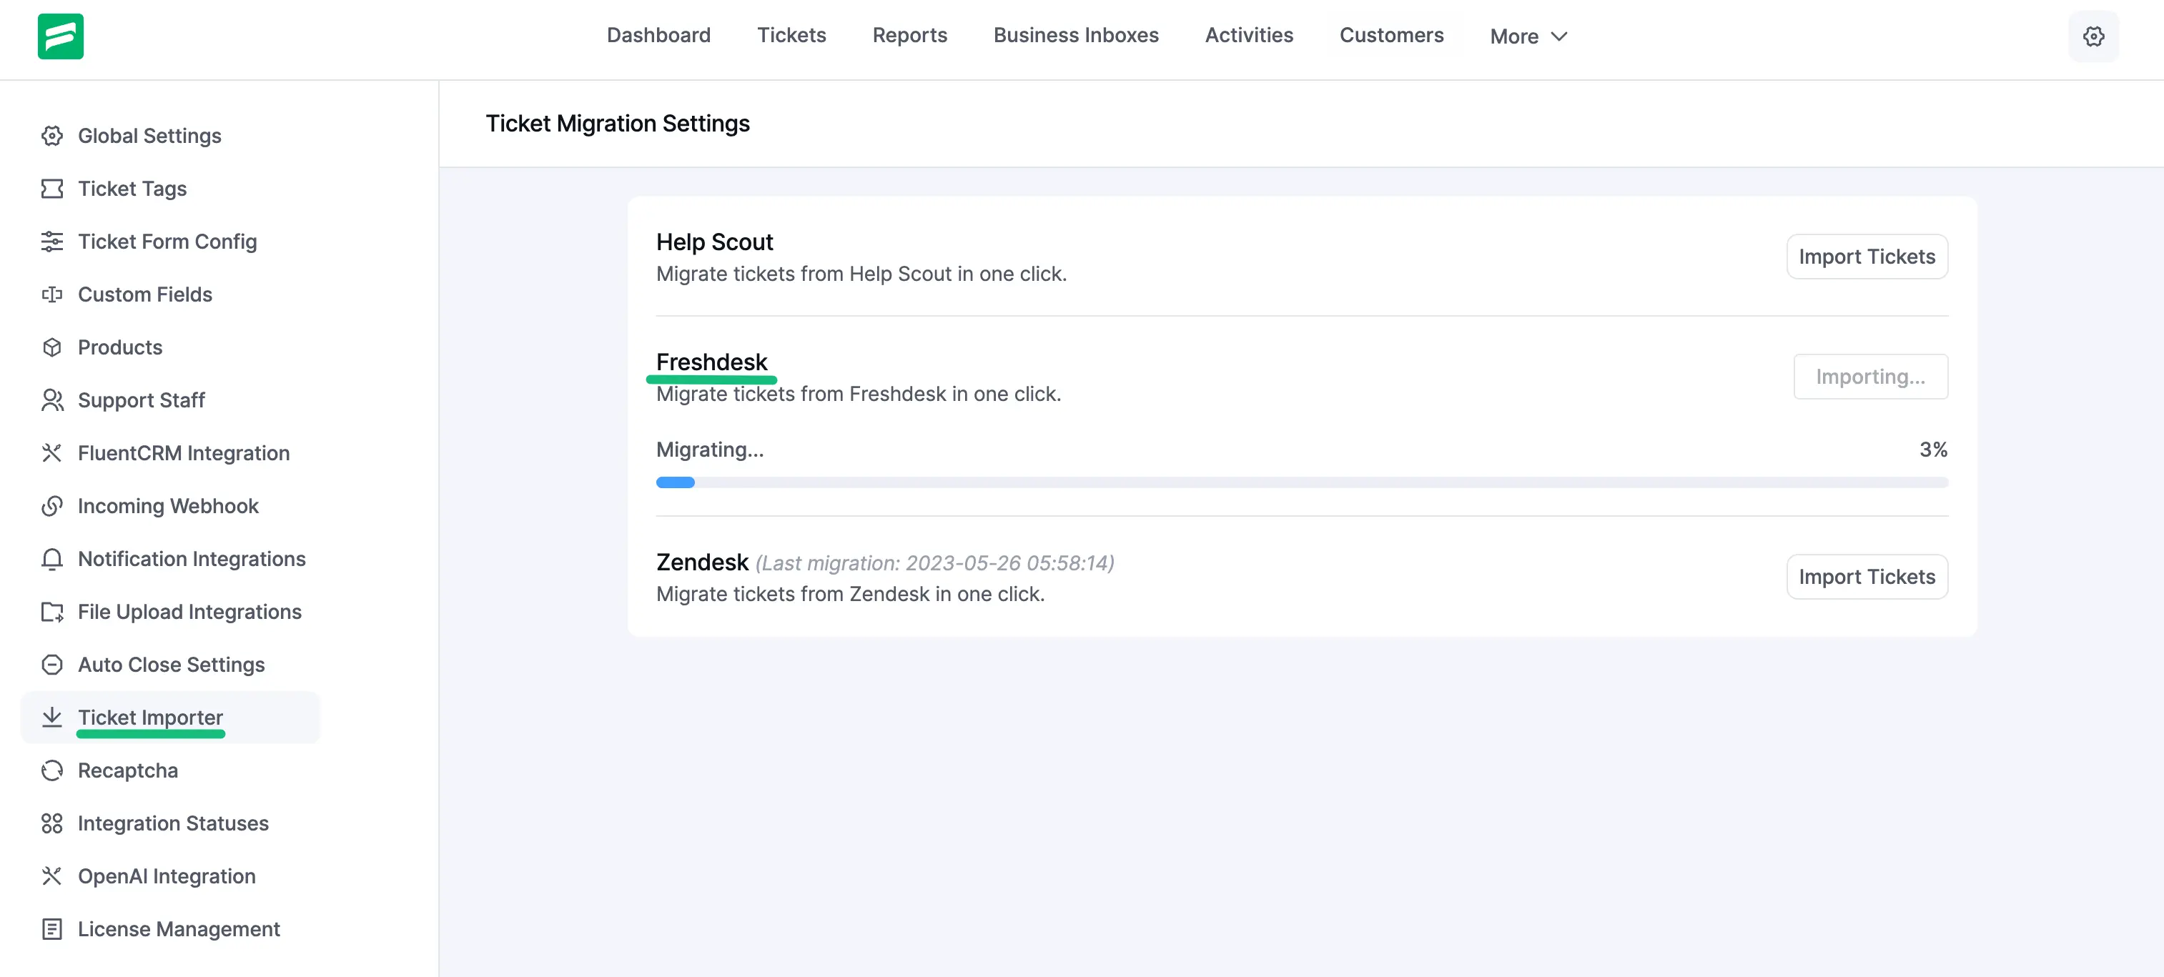Go to the Reports section
This screenshot has height=977, width=2164.
[910, 35]
